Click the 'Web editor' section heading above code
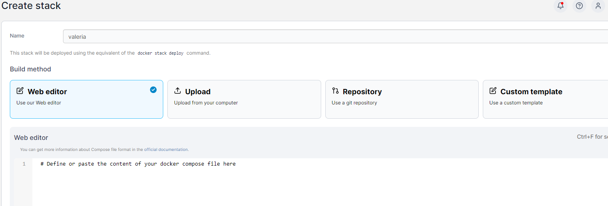Screen dimensions: 608x206 click(x=31, y=138)
